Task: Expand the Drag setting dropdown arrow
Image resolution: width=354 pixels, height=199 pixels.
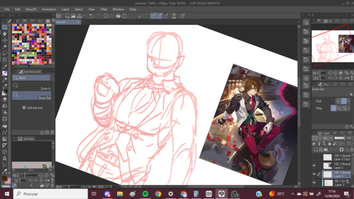Action: point(348,108)
